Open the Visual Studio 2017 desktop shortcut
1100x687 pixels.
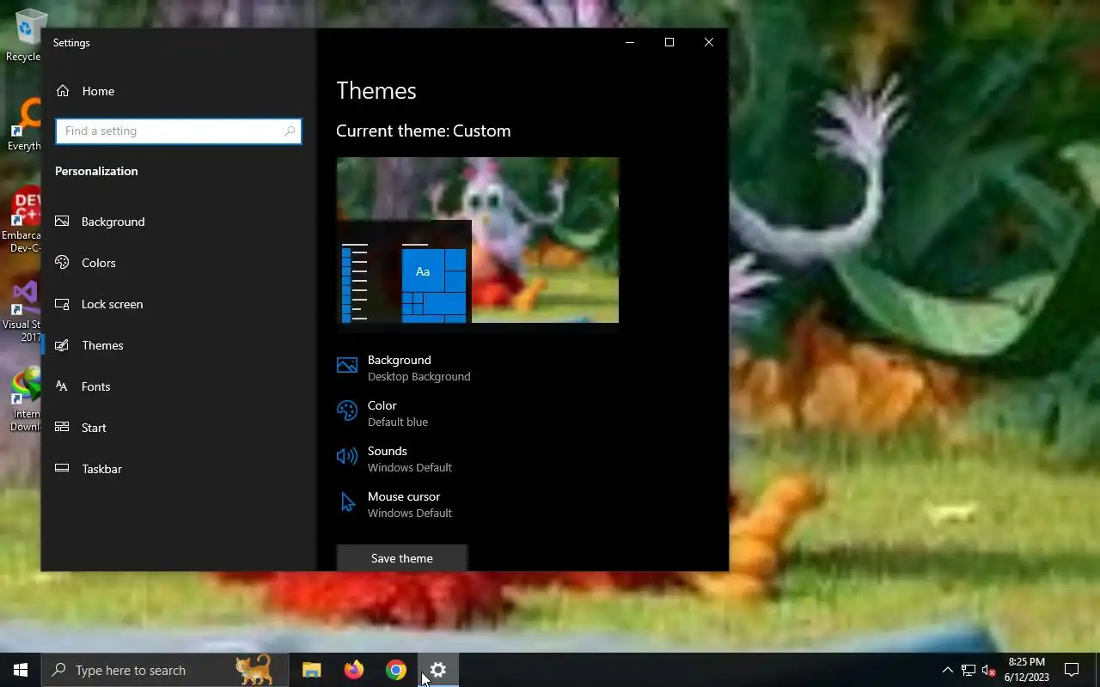pos(22,311)
